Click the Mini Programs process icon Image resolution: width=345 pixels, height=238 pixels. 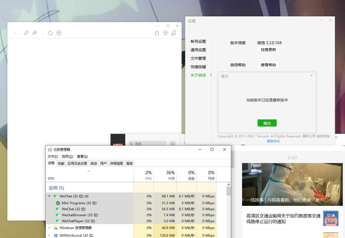click(58, 203)
